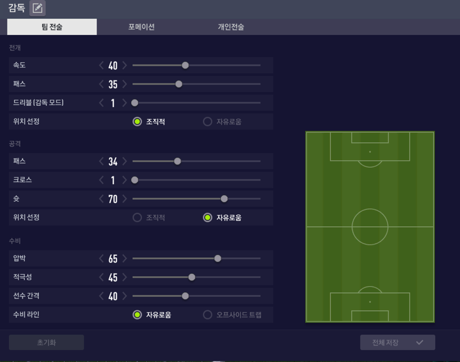Viewport: 460px width, 362px height.
Task: Select 조직적 for 공격 위치 선정
Action: click(149, 218)
